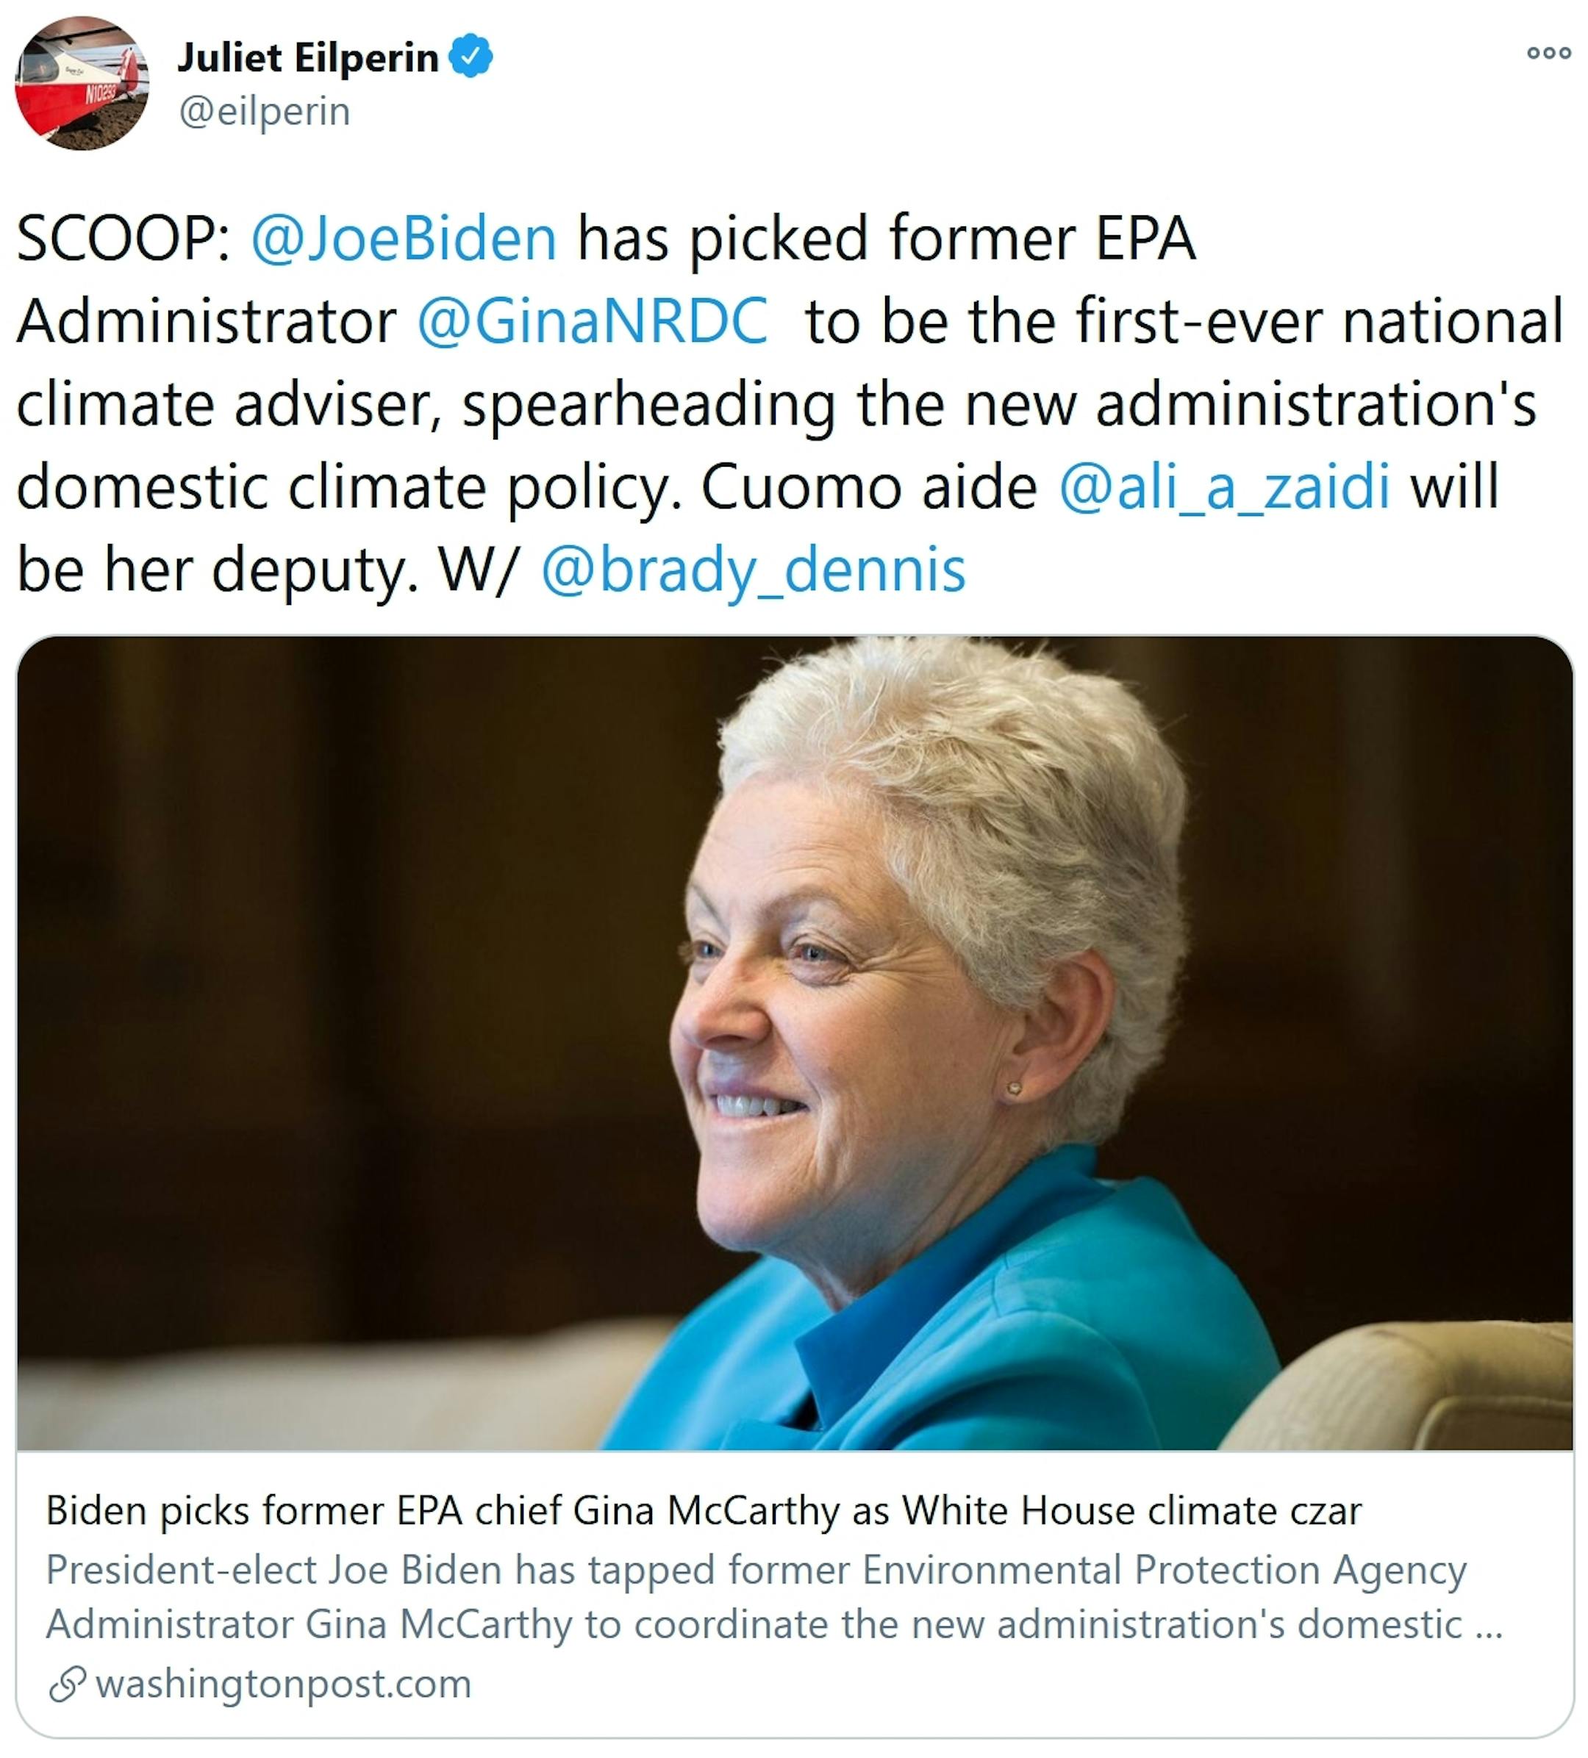Open the tweet's more options menu
The image size is (1588, 1758).
(1549, 53)
